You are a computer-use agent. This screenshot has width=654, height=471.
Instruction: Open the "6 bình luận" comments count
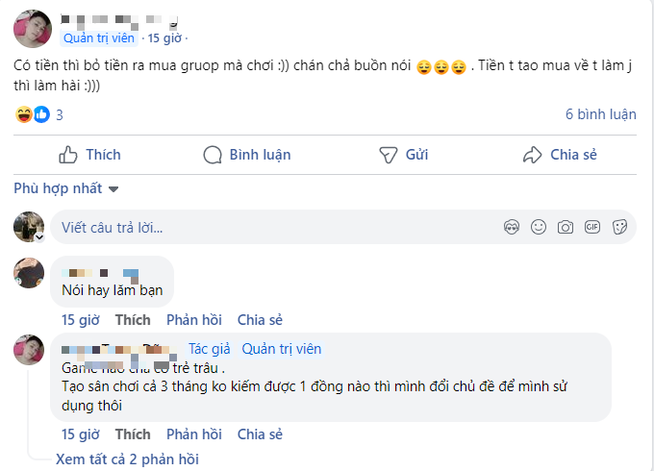[600, 114]
